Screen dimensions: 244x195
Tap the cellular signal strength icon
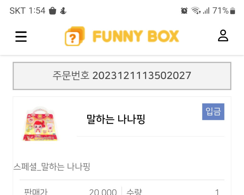(206, 11)
